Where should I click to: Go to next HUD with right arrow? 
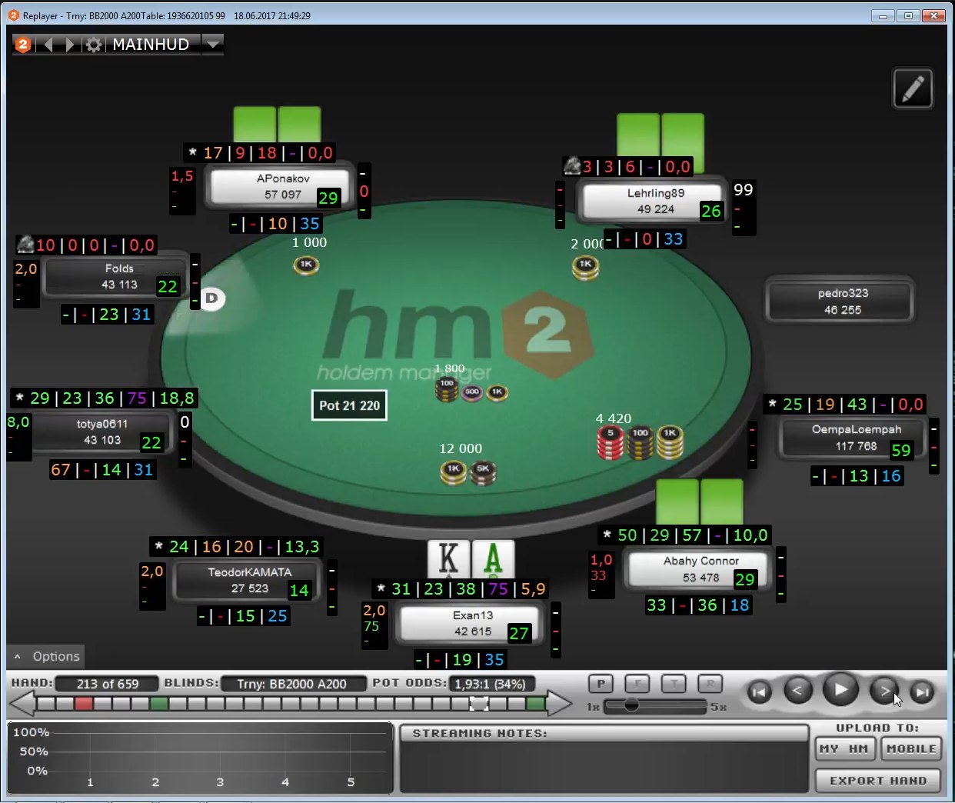tap(70, 45)
